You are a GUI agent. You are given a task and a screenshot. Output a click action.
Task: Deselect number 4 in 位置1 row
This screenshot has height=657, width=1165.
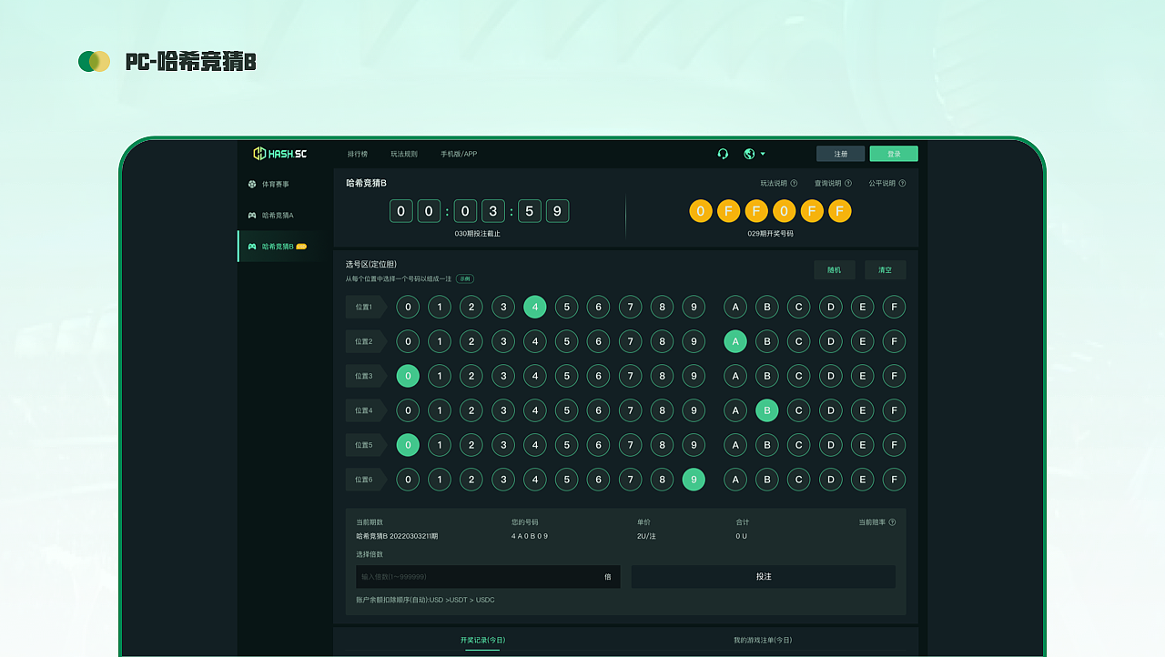pyautogui.click(x=535, y=307)
